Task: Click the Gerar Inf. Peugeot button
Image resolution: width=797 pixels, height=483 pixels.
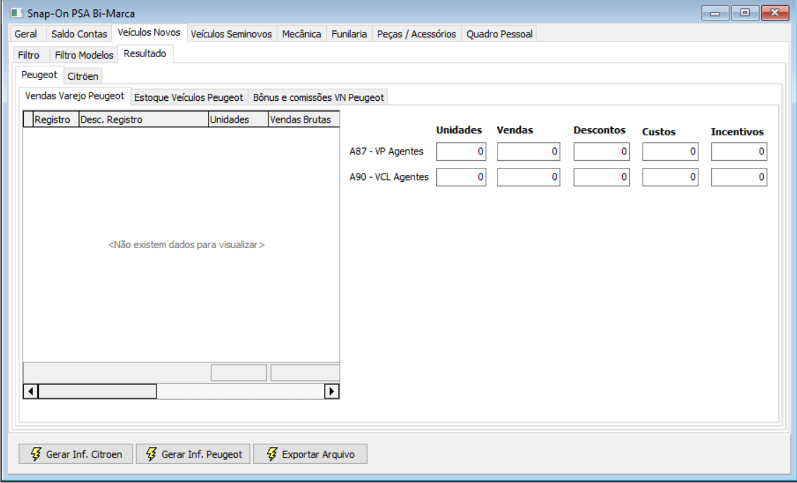Action: click(192, 454)
